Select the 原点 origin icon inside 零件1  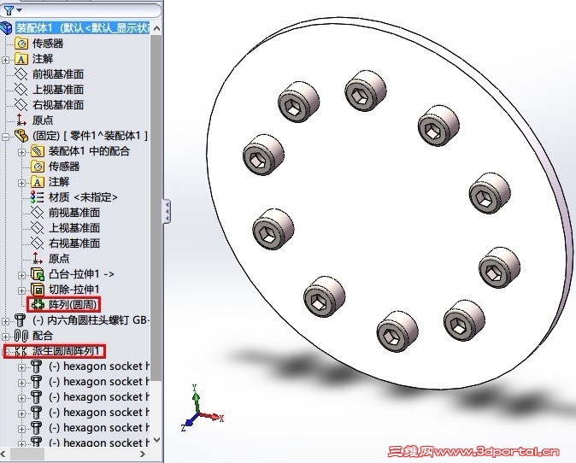coord(37,259)
